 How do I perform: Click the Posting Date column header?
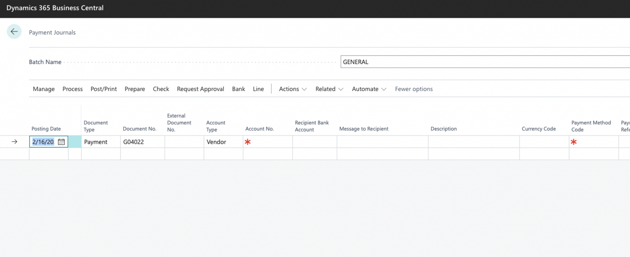click(x=46, y=129)
